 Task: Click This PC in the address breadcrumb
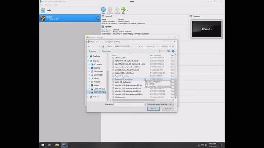[x=110, y=46]
